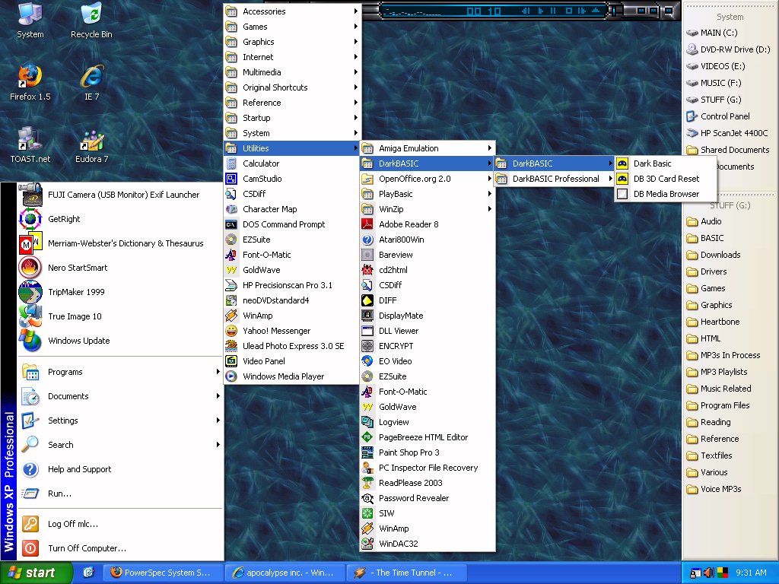
Task: Choose Run... from start menu
Action: pyautogui.click(x=121, y=494)
